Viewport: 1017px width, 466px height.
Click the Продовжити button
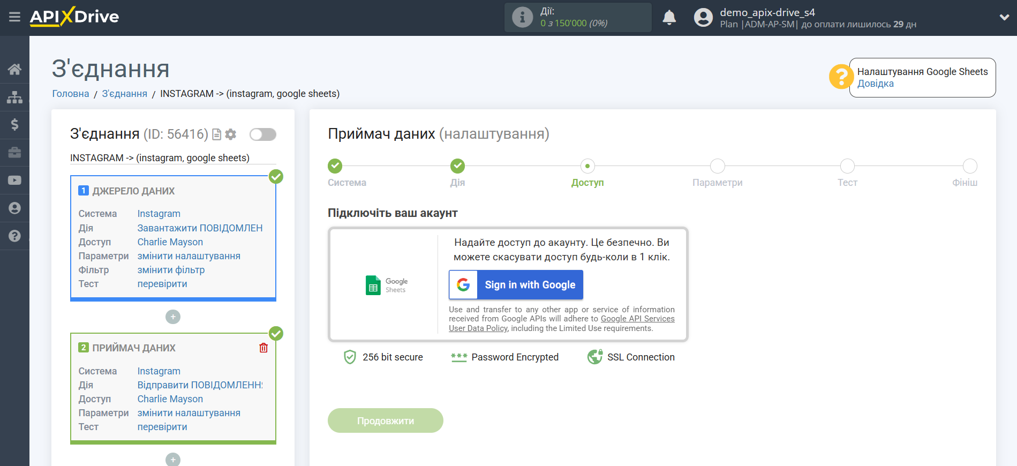point(385,421)
